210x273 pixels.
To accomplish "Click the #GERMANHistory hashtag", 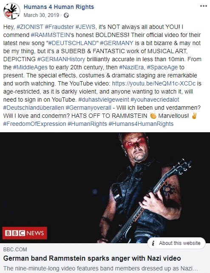I will [x=61, y=59].
